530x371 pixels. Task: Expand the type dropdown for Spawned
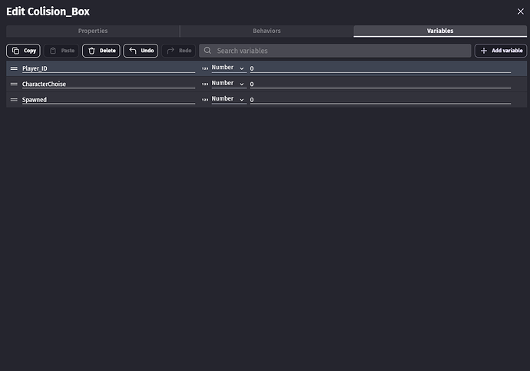tap(228, 98)
